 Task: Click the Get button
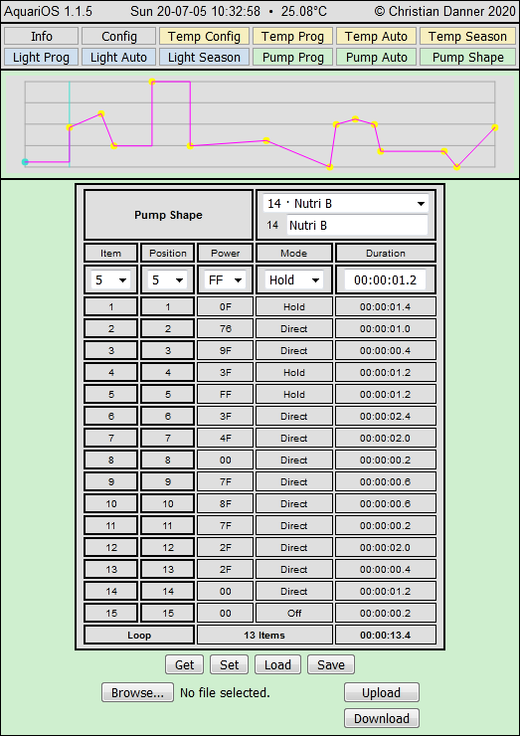point(185,664)
